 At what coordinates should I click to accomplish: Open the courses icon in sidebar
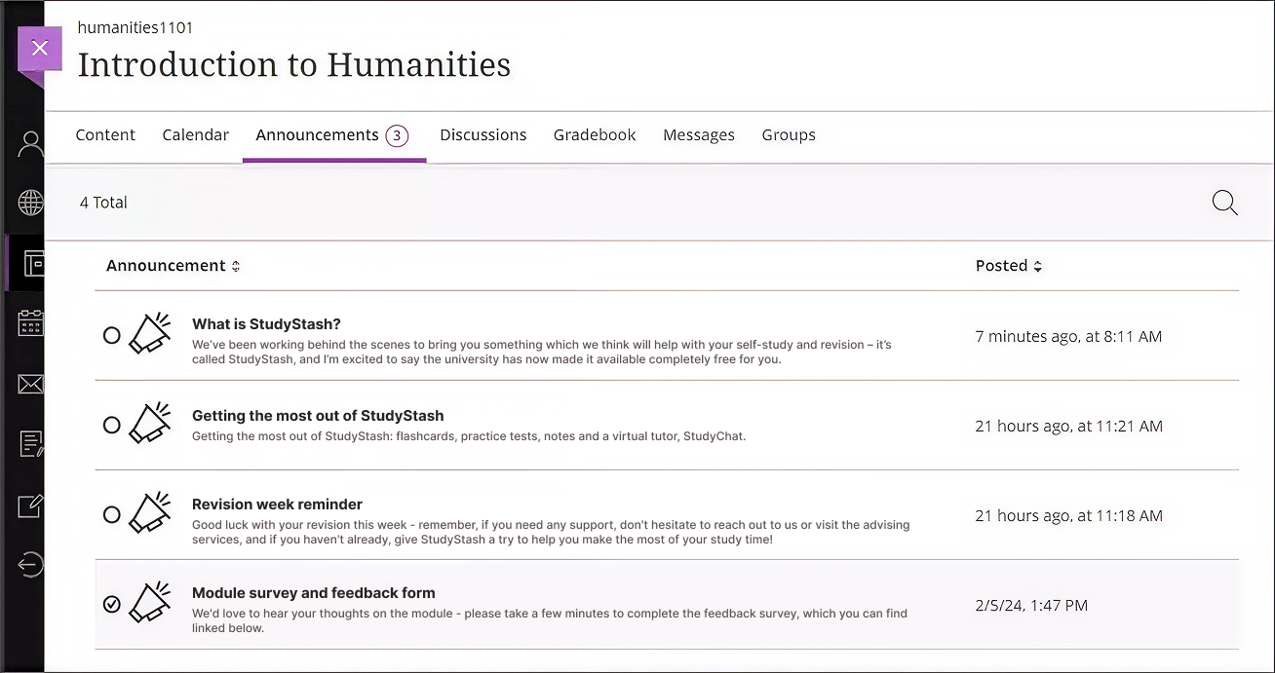point(33,263)
